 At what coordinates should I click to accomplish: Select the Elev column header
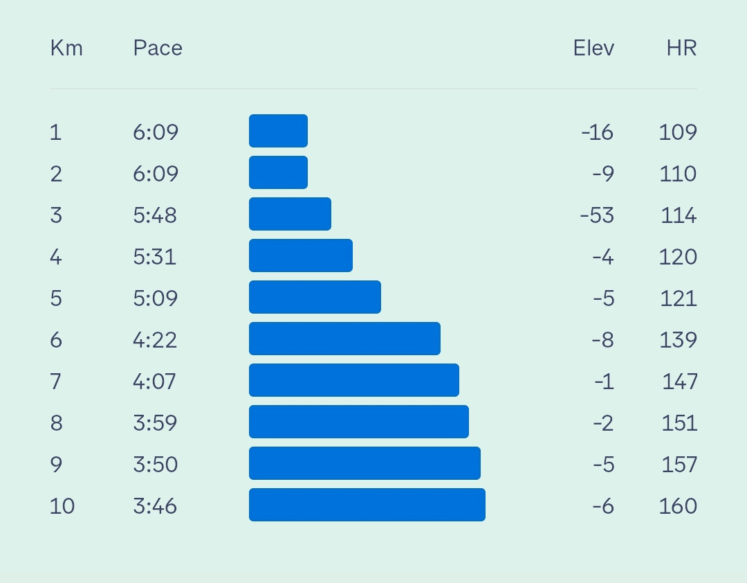click(593, 48)
